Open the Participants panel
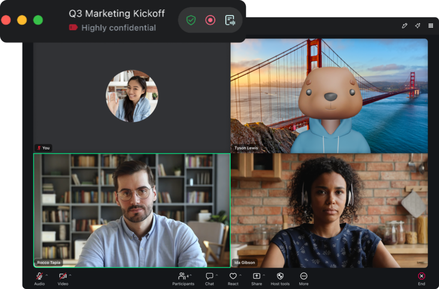439x289 pixels. pyautogui.click(x=183, y=279)
